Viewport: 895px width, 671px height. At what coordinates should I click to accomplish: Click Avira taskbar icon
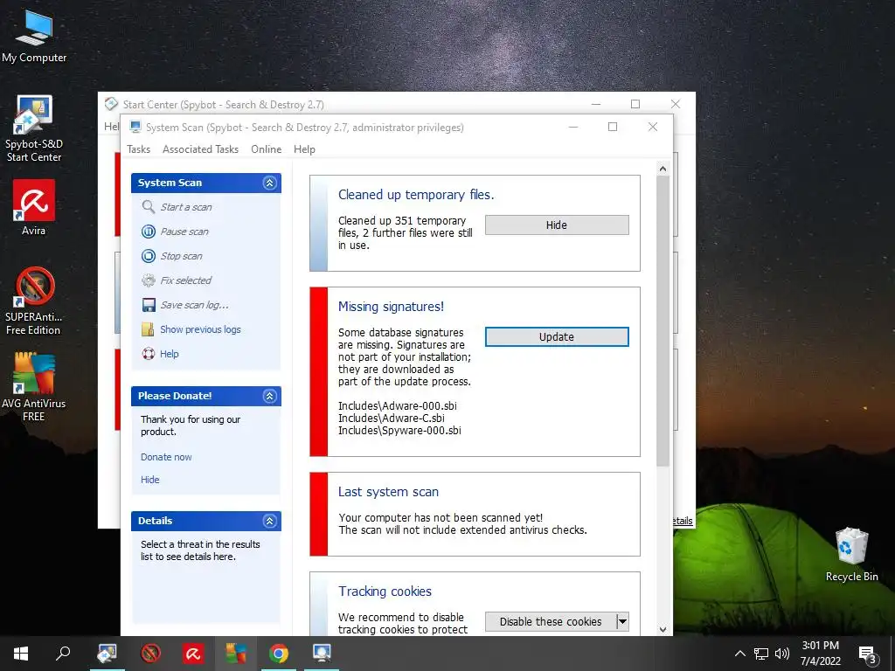(x=193, y=654)
